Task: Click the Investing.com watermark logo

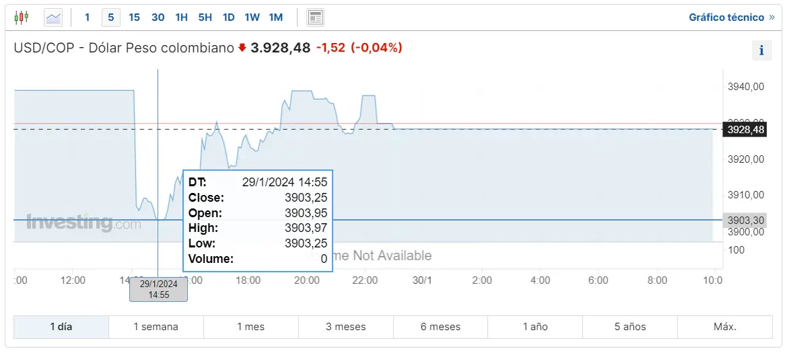Action: click(83, 223)
